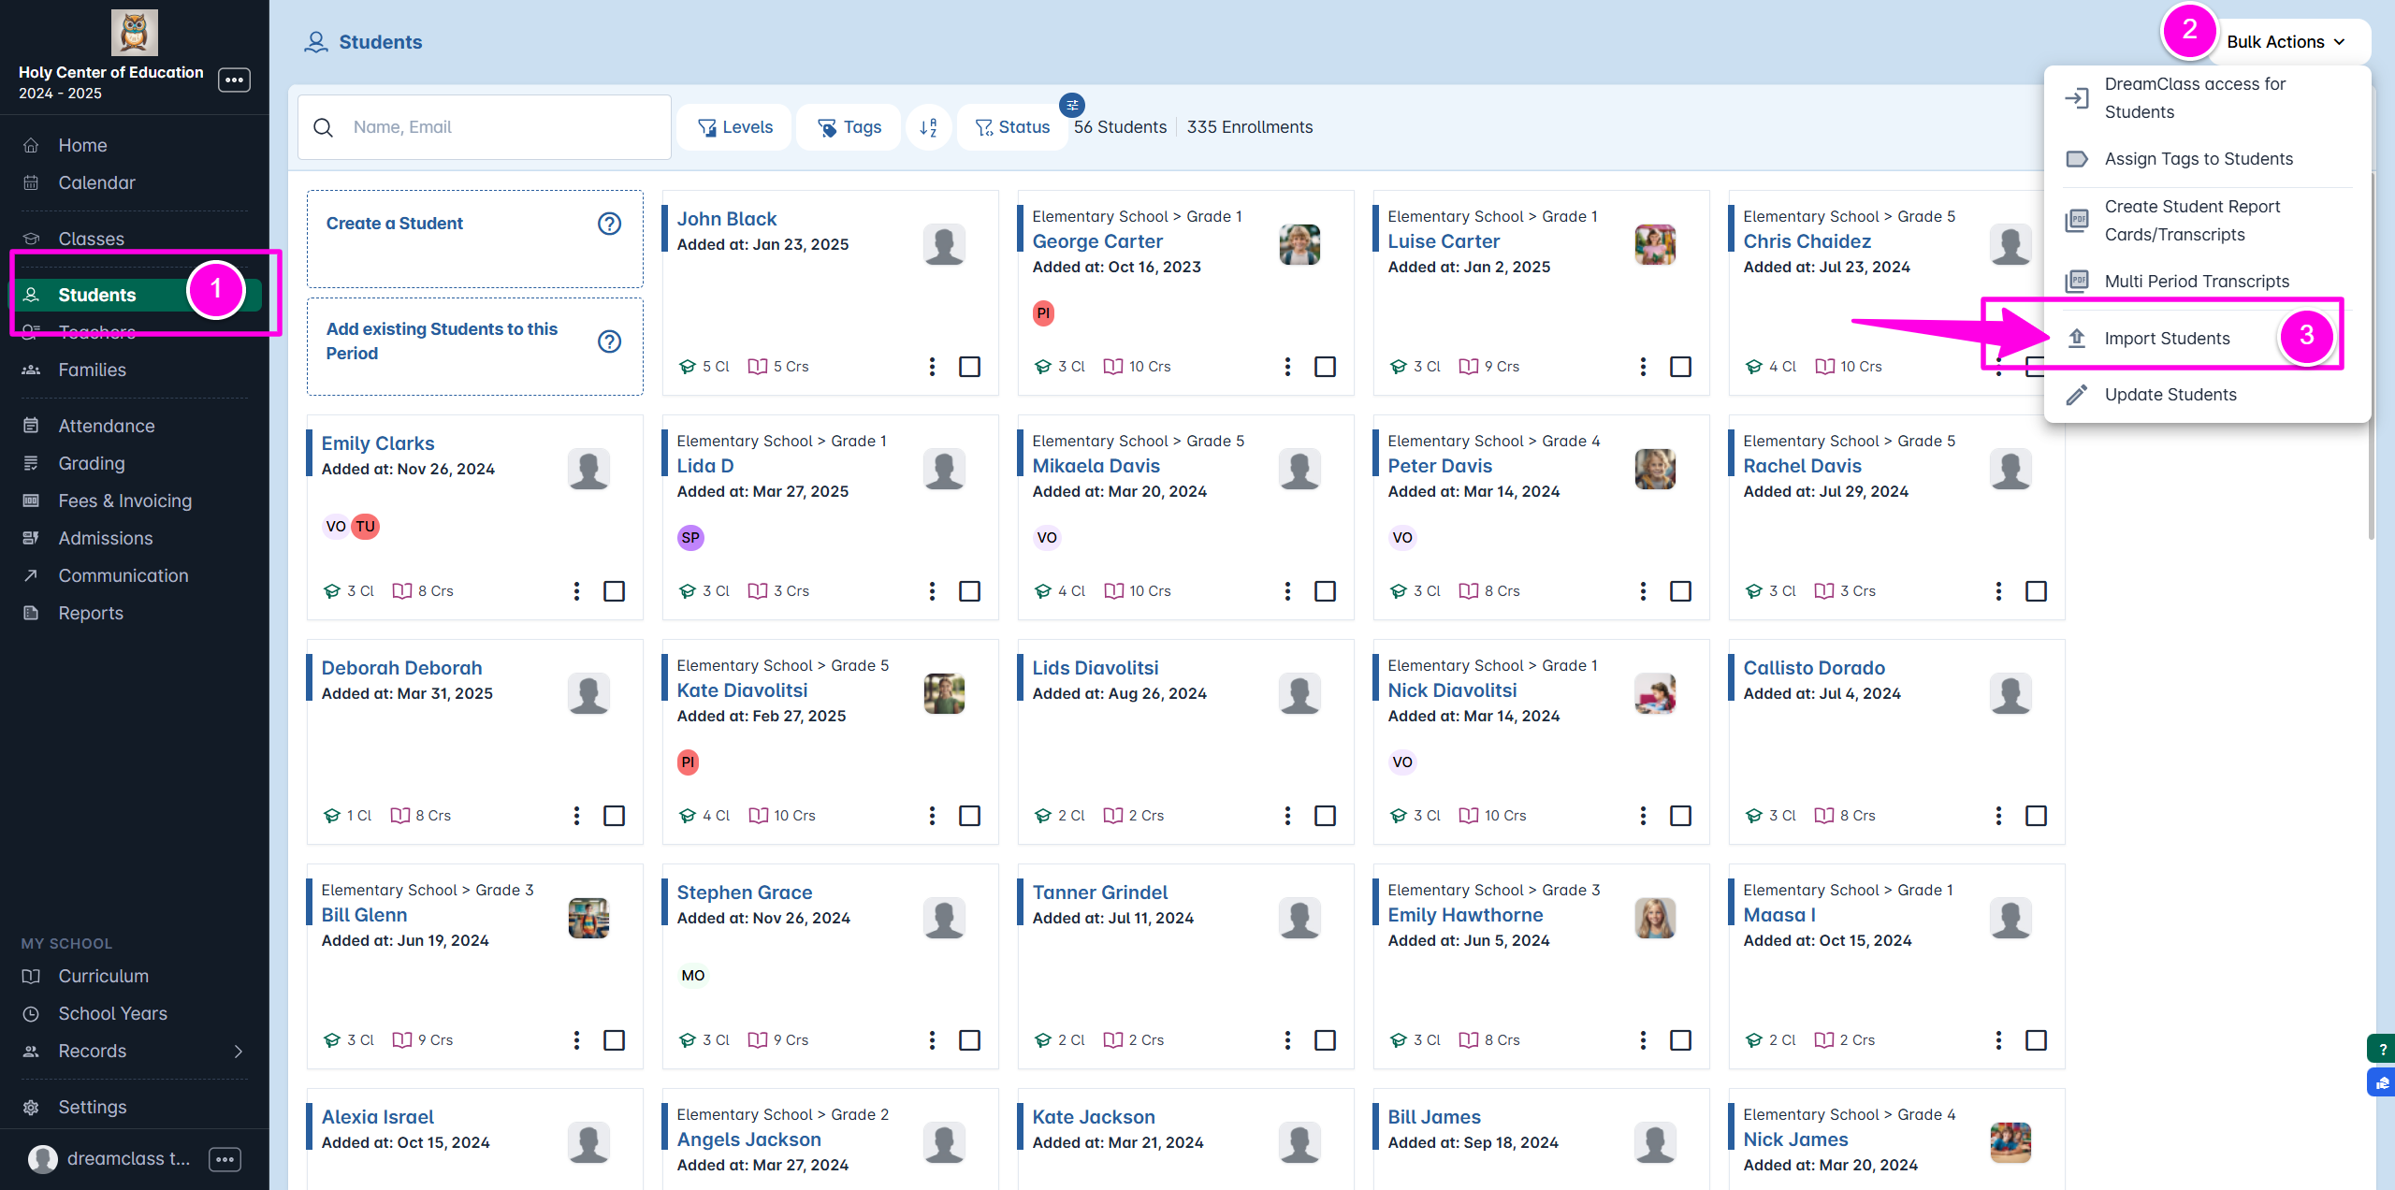The width and height of the screenshot is (2395, 1190).
Task: Open Maasa I's three-dot menu
Action: [x=1998, y=1040]
